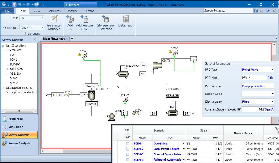Collapse the Safety Analysis navigation pane
This screenshot has width=279, height=163.
[35, 40]
